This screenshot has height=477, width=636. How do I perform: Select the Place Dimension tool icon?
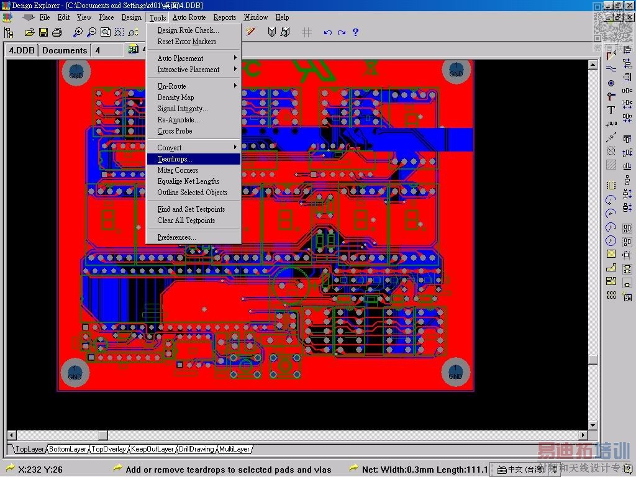point(611,137)
